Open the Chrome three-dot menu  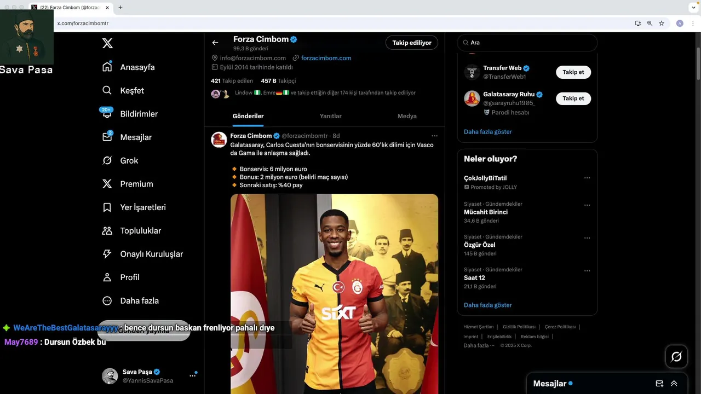pos(693,24)
